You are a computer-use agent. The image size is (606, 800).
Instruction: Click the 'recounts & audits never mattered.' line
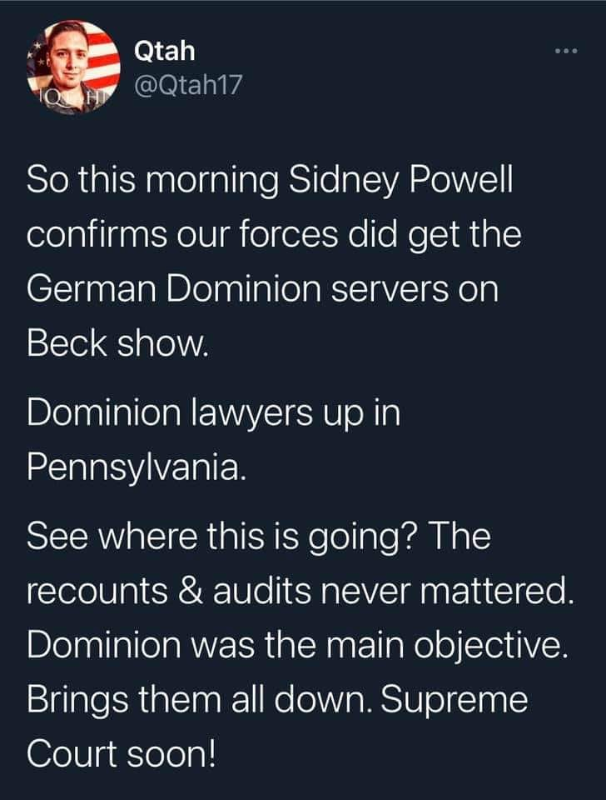pyautogui.click(x=301, y=591)
